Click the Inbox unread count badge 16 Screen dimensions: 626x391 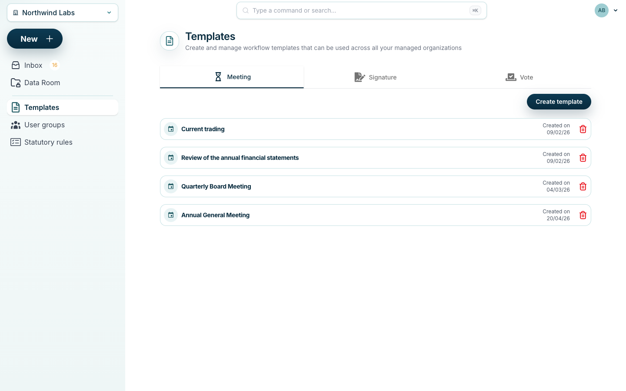click(x=55, y=65)
